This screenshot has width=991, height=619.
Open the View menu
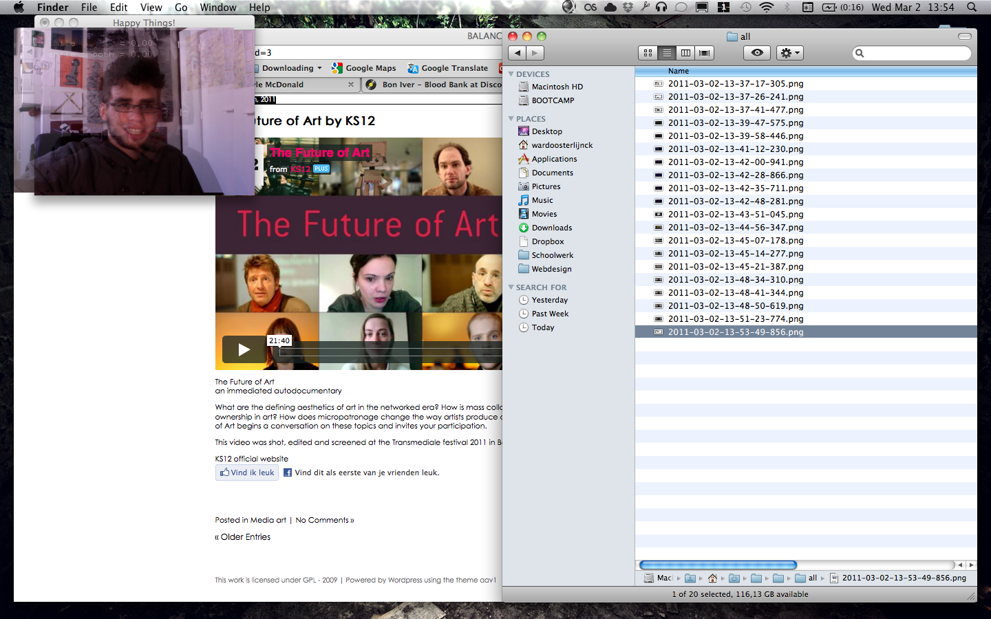151,8
